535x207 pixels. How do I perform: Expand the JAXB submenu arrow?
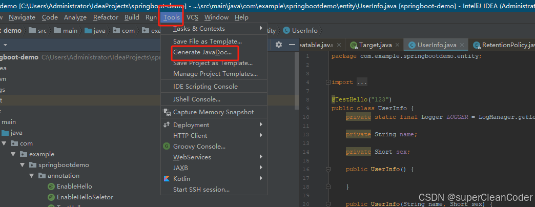coord(261,168)
